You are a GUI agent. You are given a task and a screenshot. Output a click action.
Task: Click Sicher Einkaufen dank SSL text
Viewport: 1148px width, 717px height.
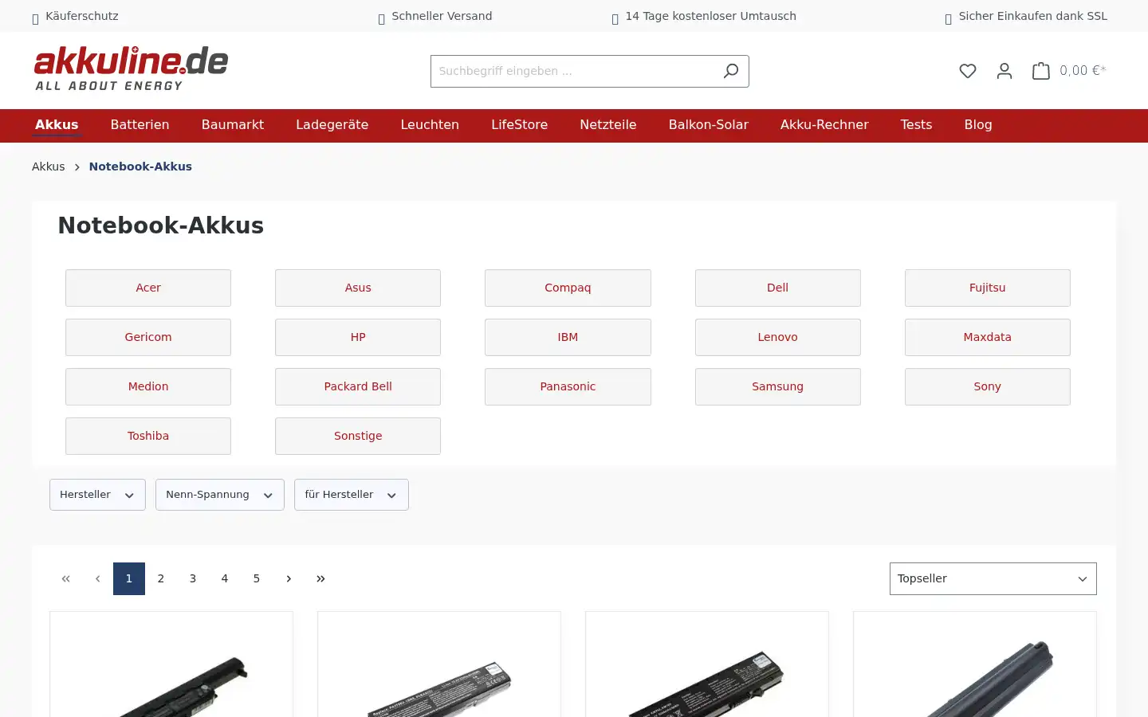tap(1033, 16)
